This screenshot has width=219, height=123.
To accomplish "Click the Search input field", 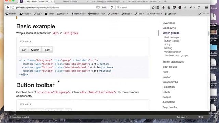I will (133, 8).
